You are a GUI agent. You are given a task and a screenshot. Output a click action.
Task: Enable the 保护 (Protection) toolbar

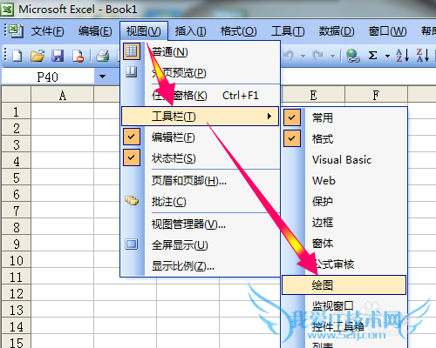tap(344, 202)
